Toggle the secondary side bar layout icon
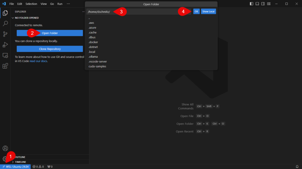Viewport: 302px width, 169px height. (263, 4)
